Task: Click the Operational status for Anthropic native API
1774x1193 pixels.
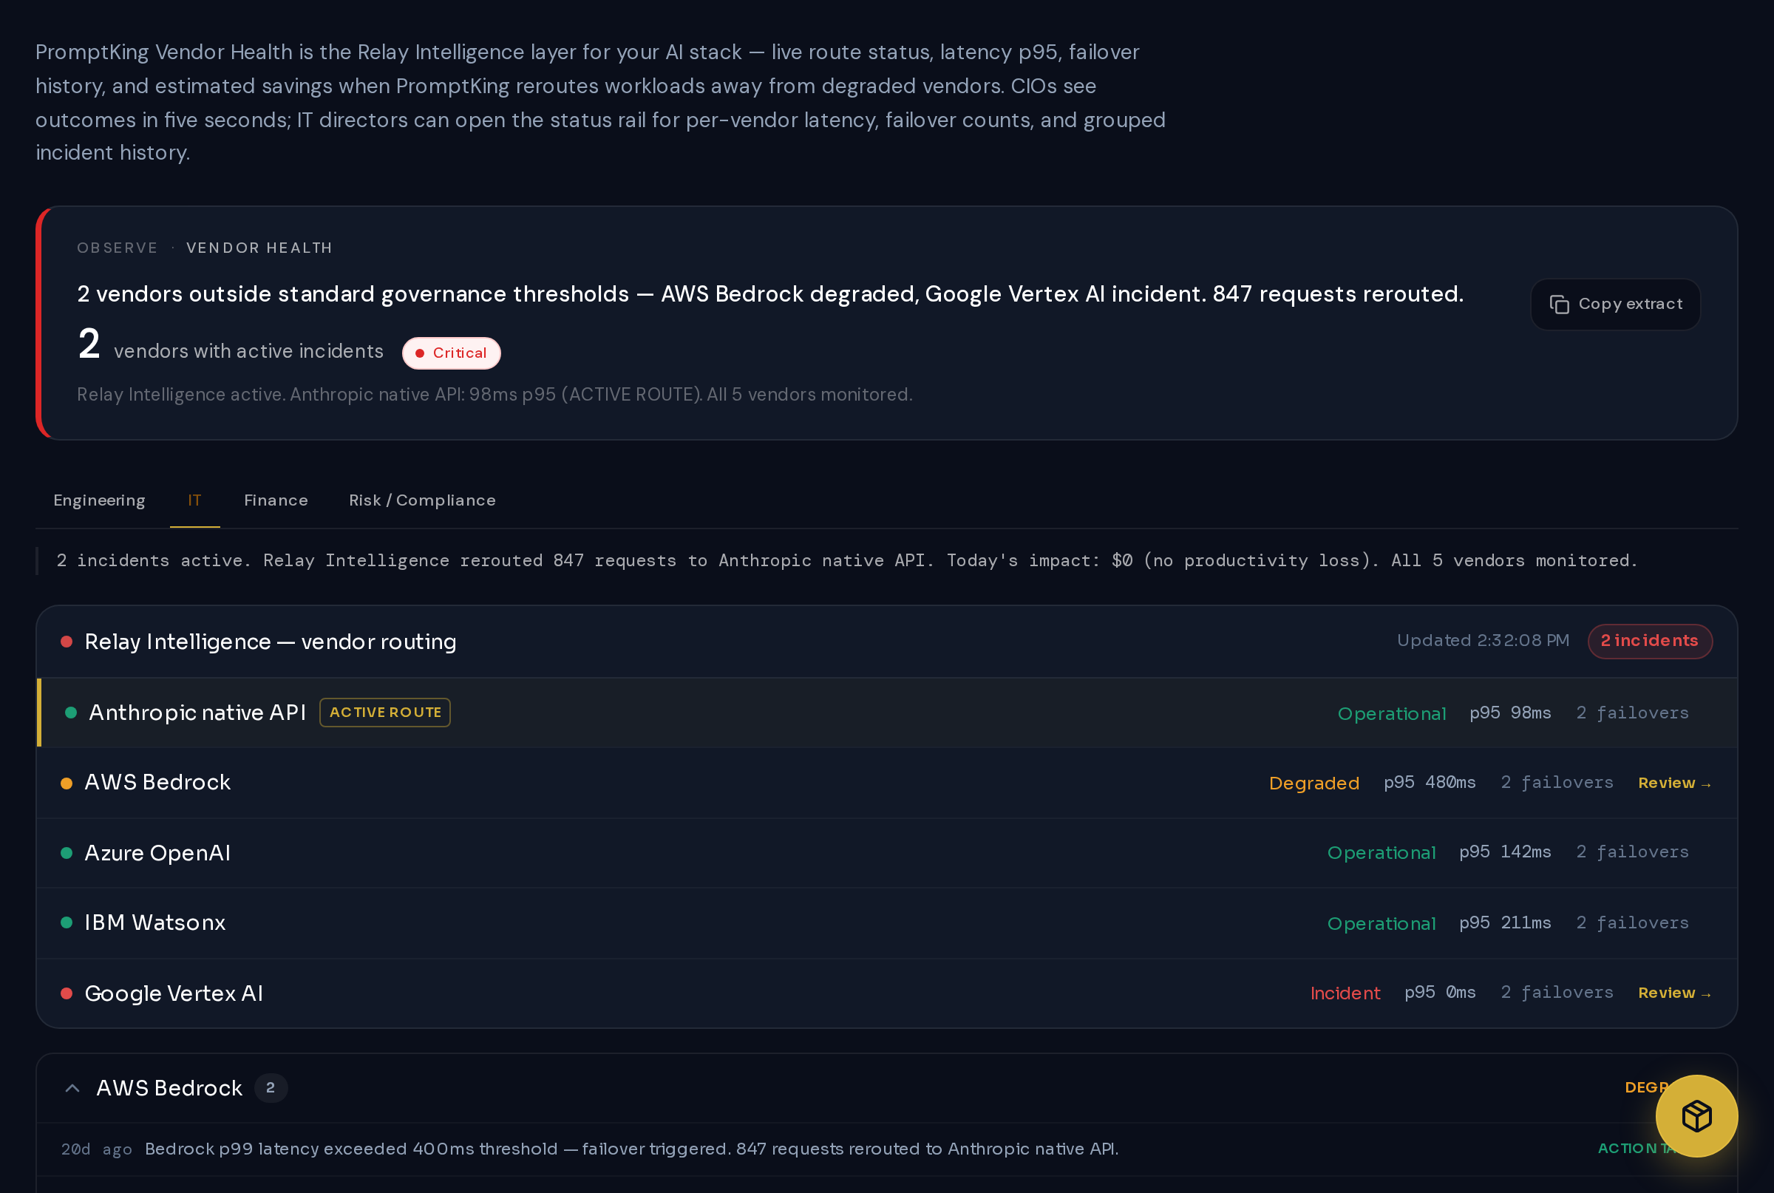Action: [1391, 714]
